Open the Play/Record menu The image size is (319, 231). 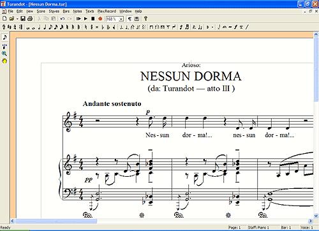click(107, 11)
